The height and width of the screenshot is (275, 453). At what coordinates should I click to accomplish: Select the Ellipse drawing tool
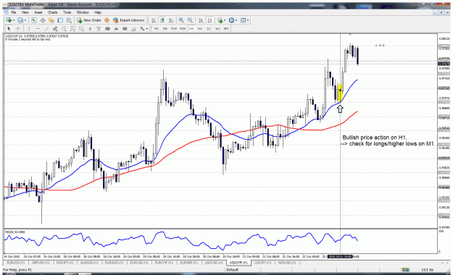(x=107, y=28)
